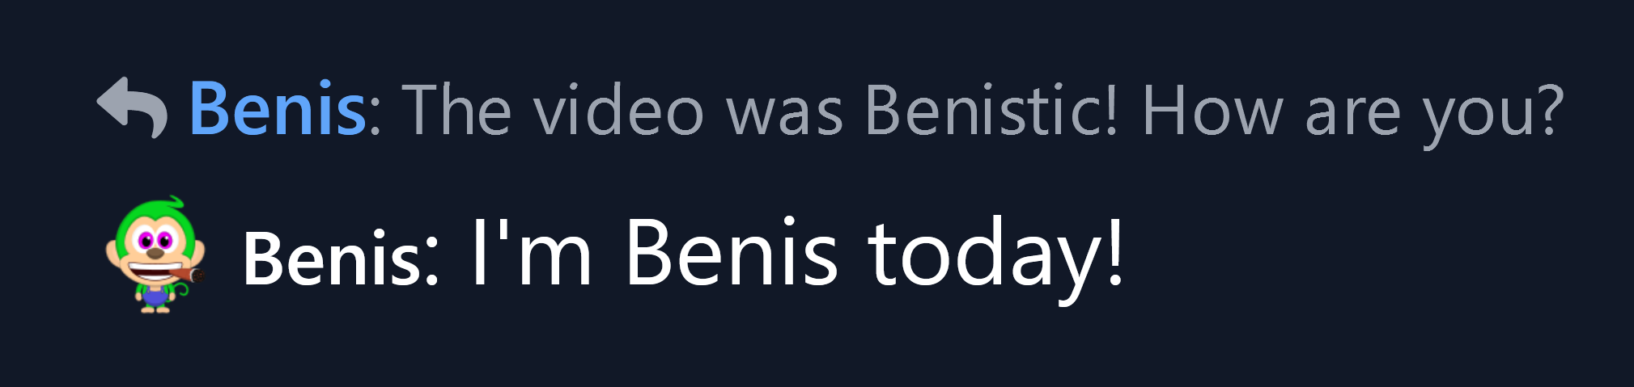Select the white Benis message author name

tap(332, 259)
